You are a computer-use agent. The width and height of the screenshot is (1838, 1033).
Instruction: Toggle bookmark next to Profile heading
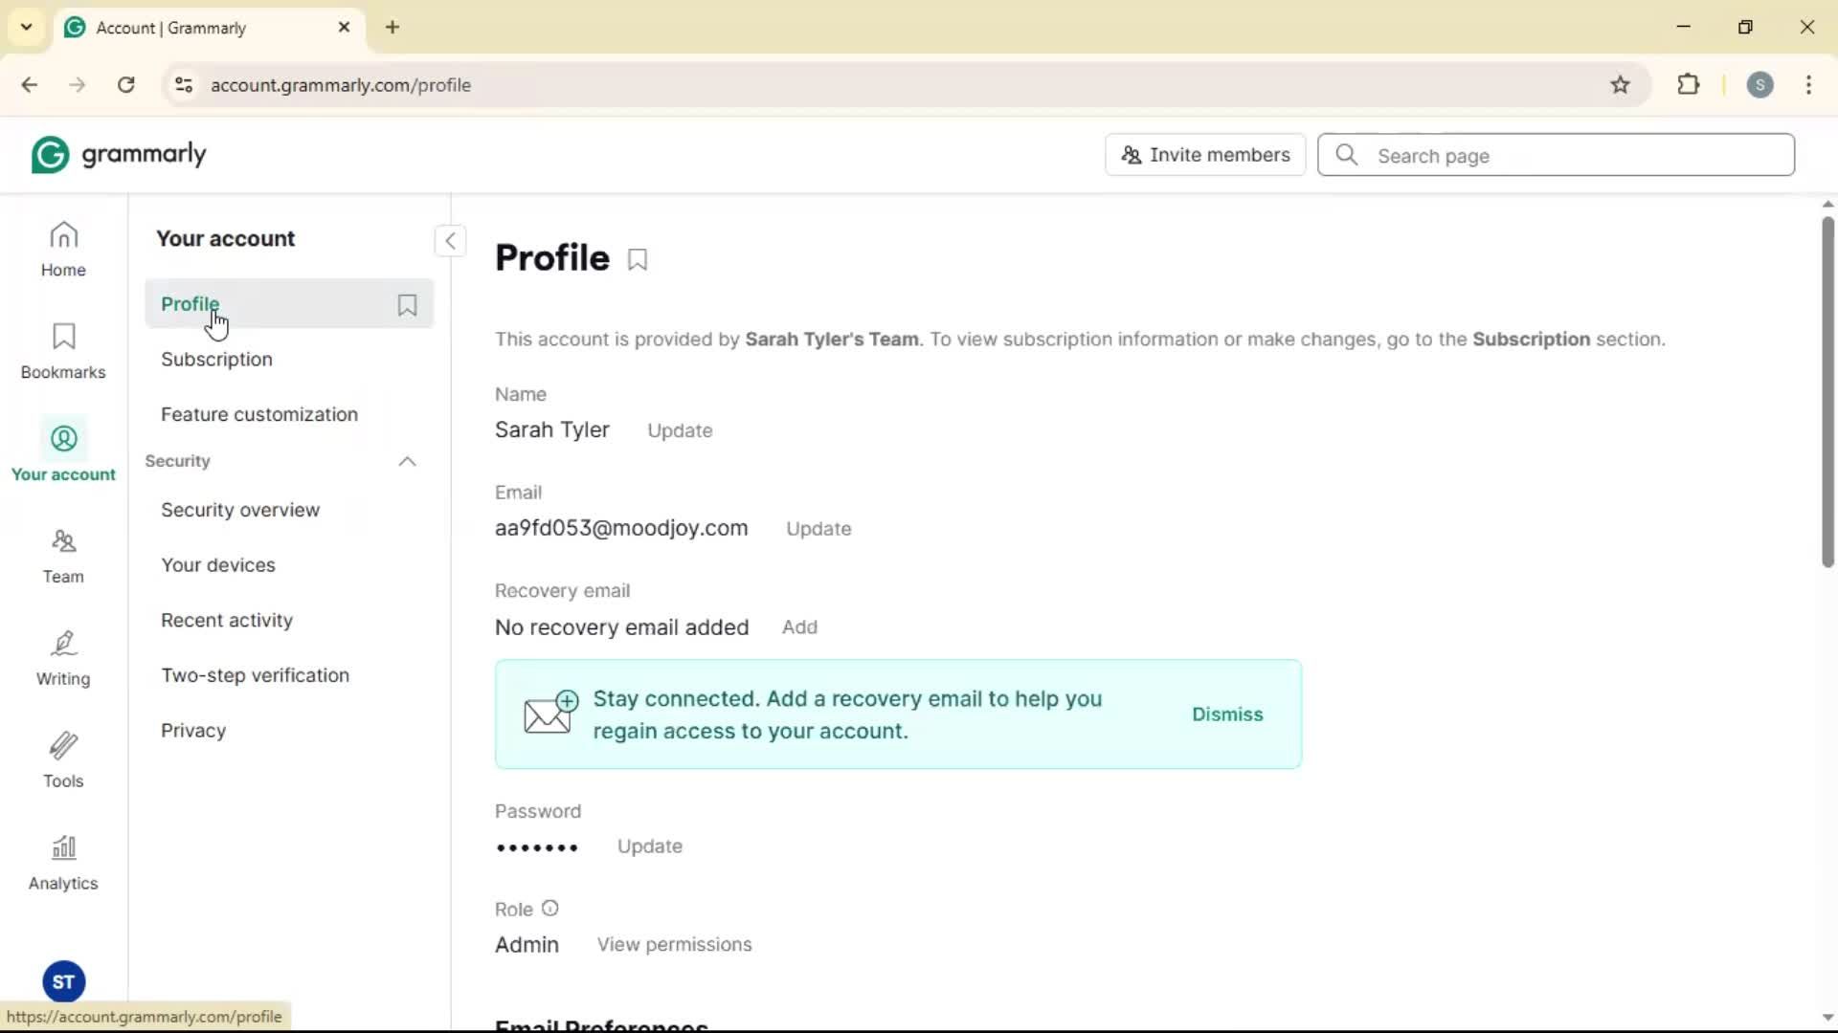pos(638,259)
